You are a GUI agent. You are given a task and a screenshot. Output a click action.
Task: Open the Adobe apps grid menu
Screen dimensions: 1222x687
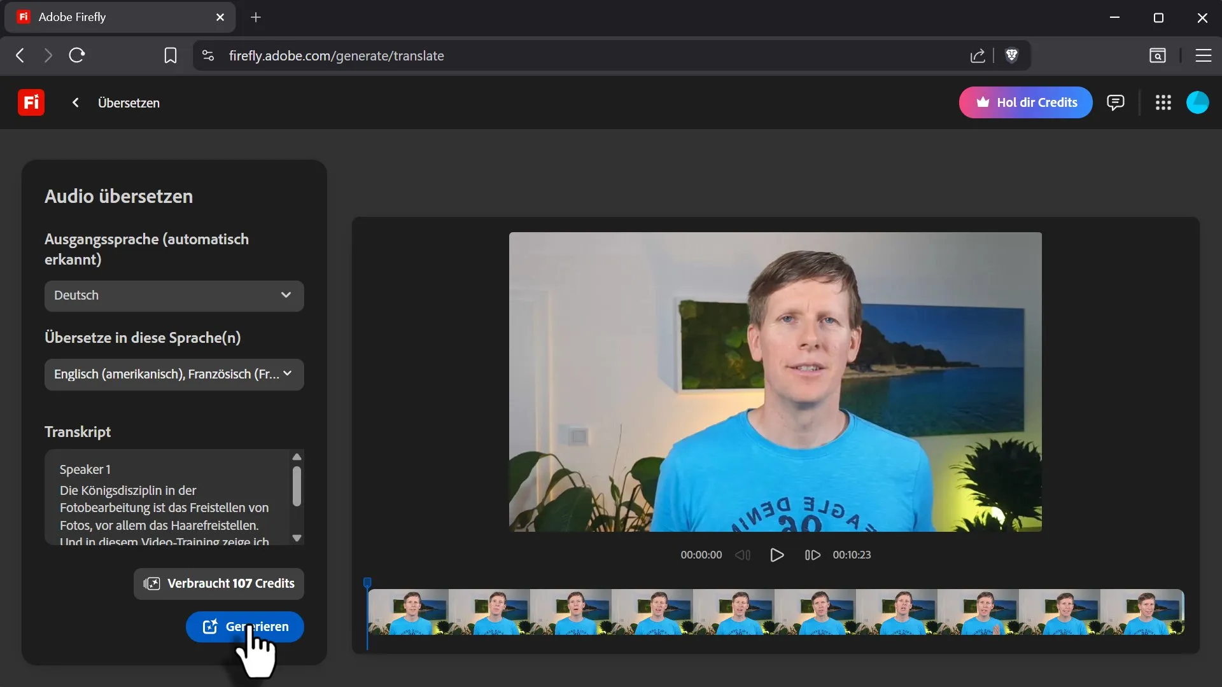coord(1163,102)
